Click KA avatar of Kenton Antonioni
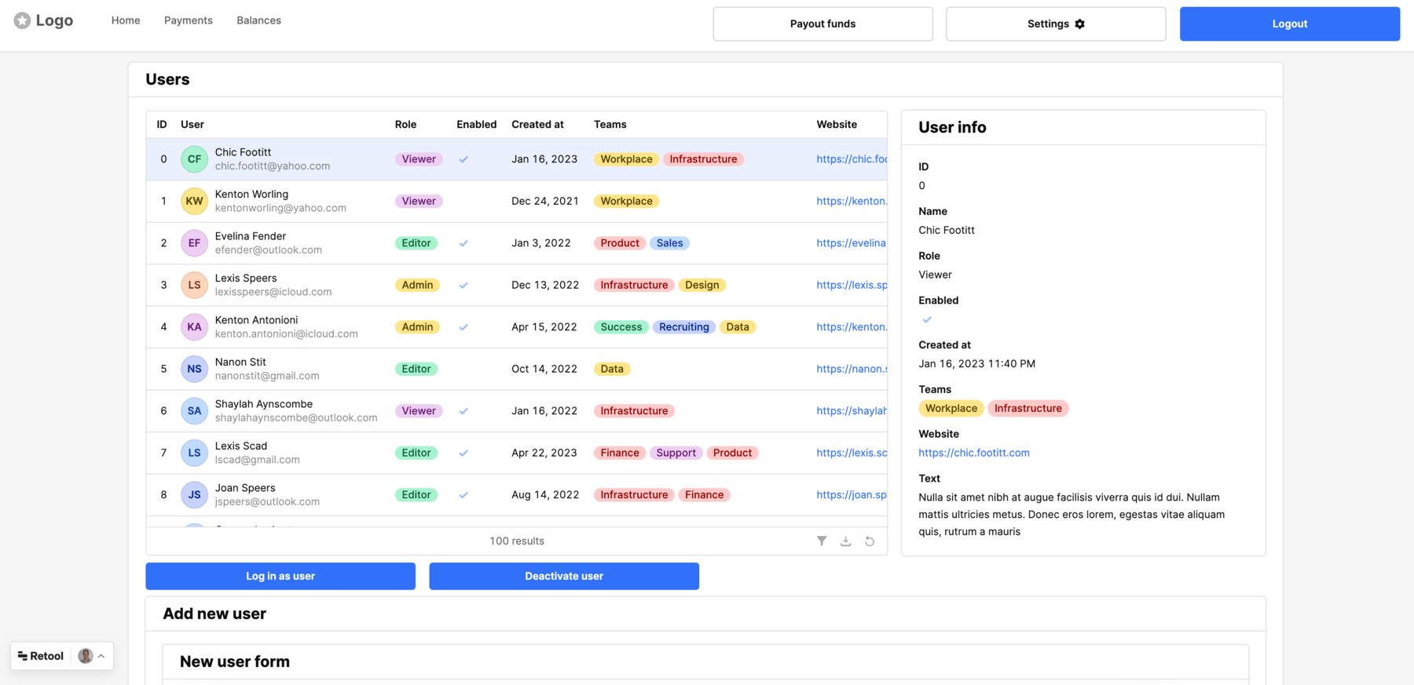Viewport: 1414px width, 685px height. pos(194,327)
